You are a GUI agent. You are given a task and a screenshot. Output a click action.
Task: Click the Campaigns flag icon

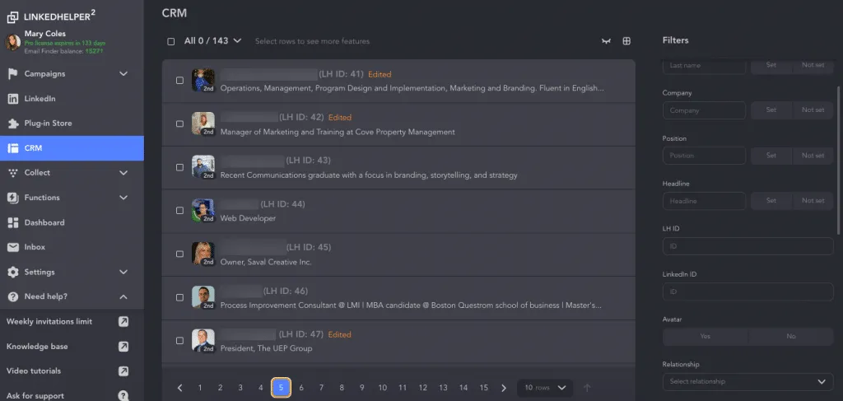(13, 74)
